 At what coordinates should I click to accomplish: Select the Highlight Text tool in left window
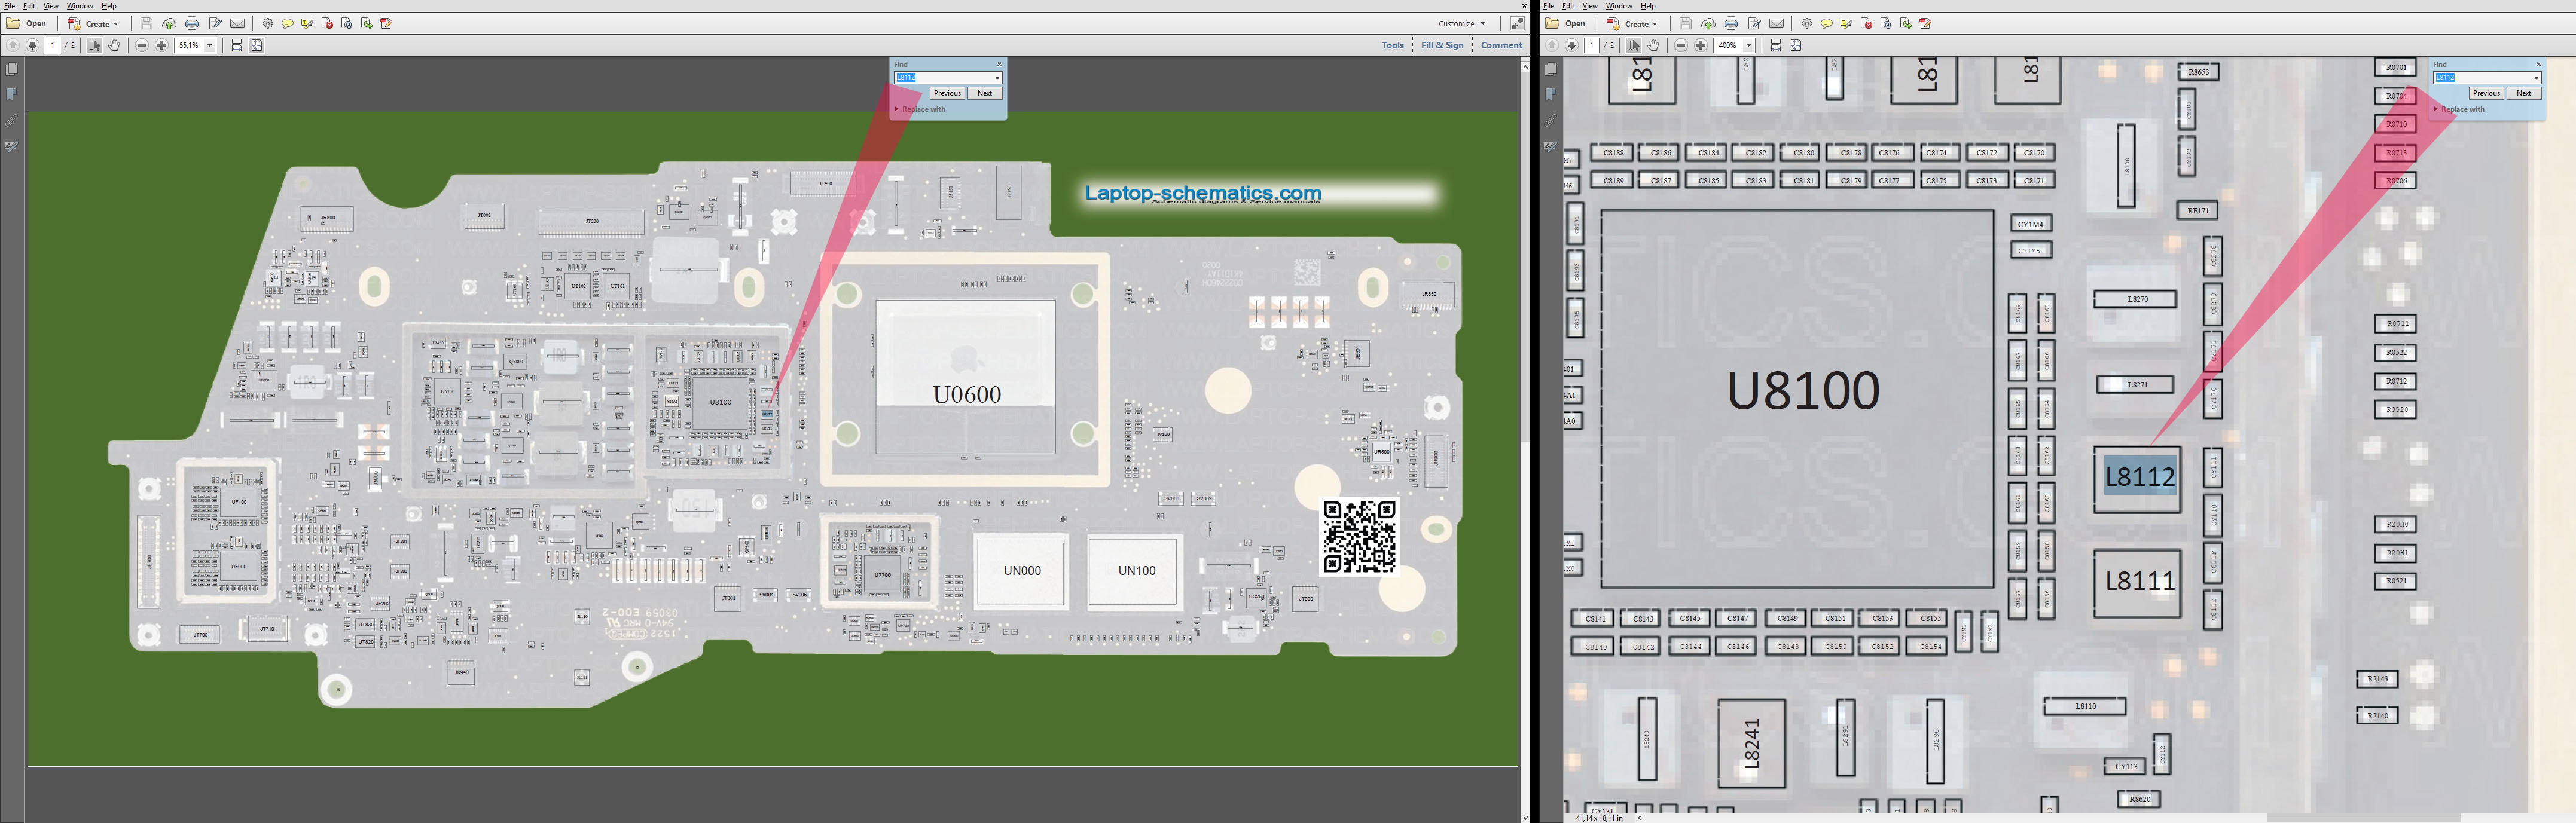click(307, 23)
